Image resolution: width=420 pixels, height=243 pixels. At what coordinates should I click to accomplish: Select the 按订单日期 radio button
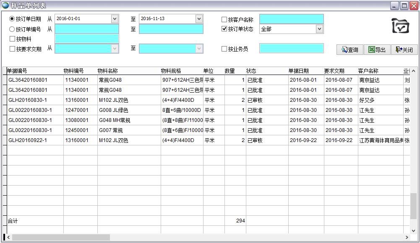coord(12,19)
